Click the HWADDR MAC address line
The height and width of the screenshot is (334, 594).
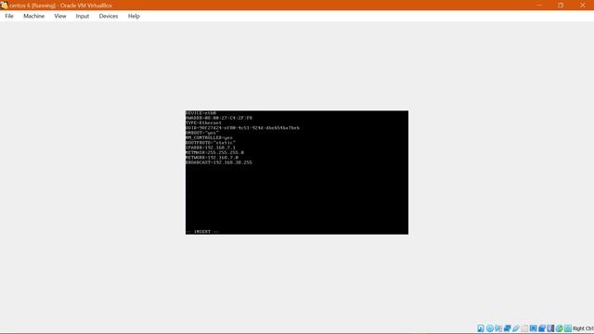pos(219,118)
